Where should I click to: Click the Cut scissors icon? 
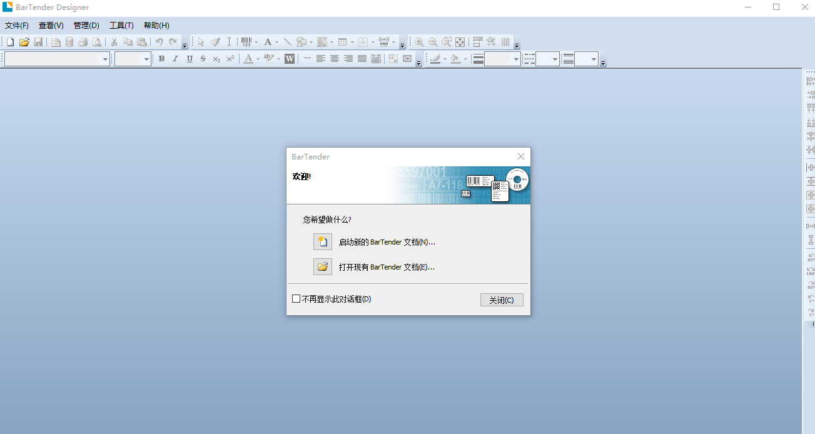pos(114,42)
